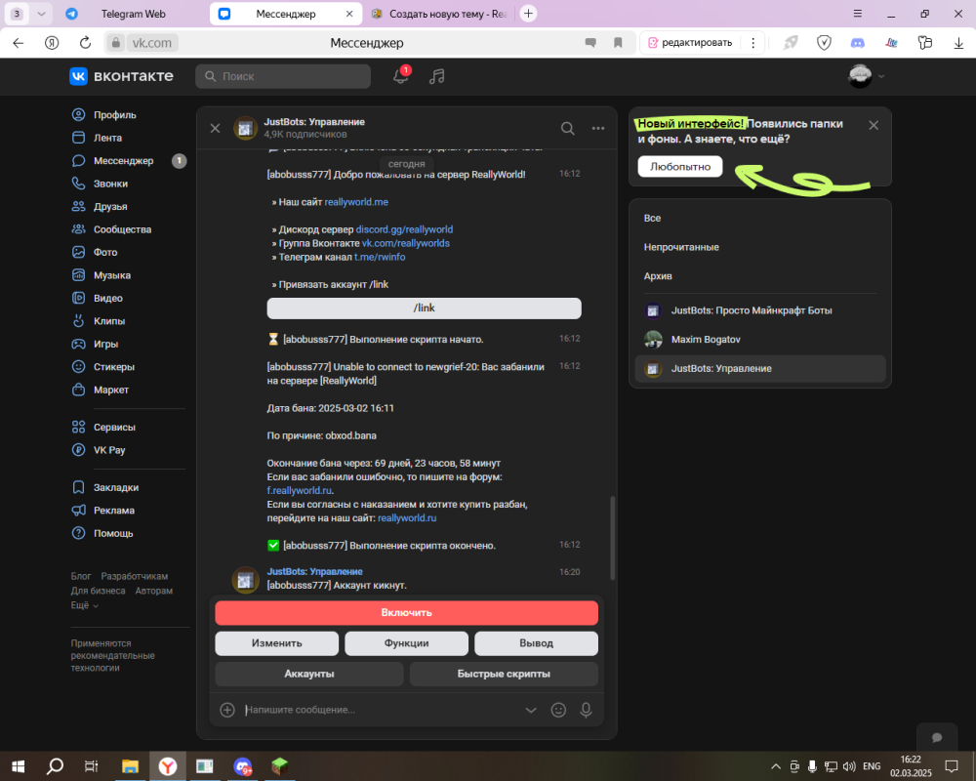Bookmark this page in browser
The image size is (976, 781).
[x=618, y=43]
